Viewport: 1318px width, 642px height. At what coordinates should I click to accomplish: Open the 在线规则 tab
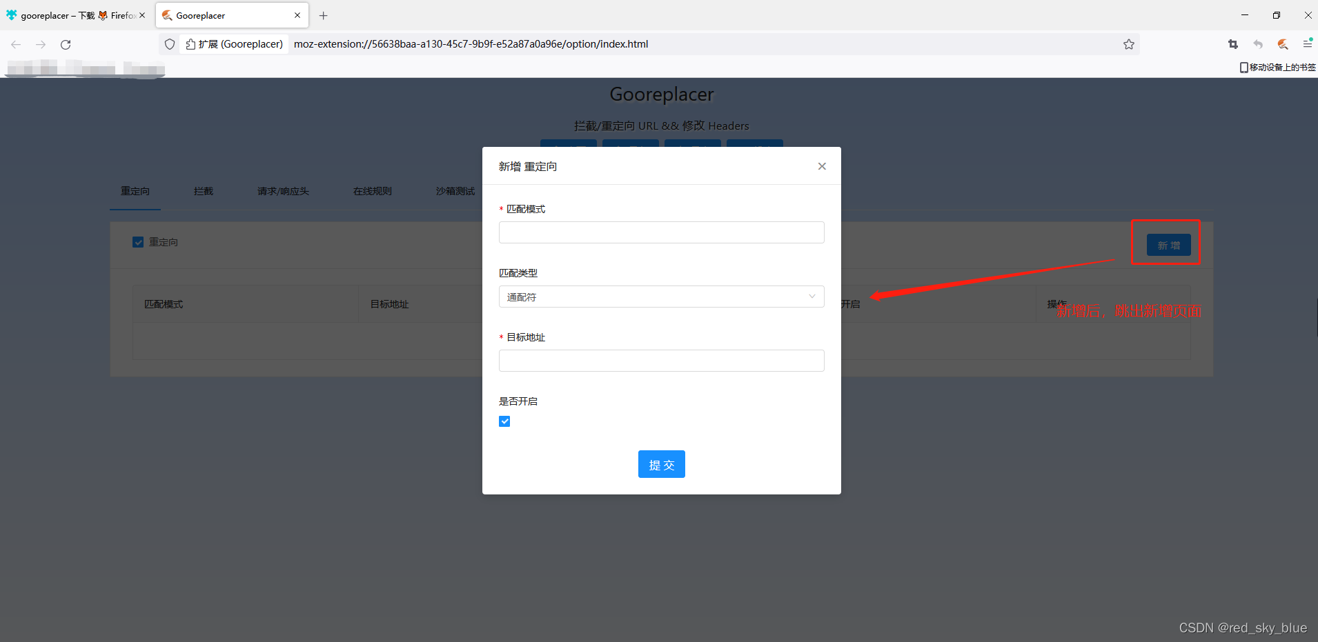tap(373, 191)
